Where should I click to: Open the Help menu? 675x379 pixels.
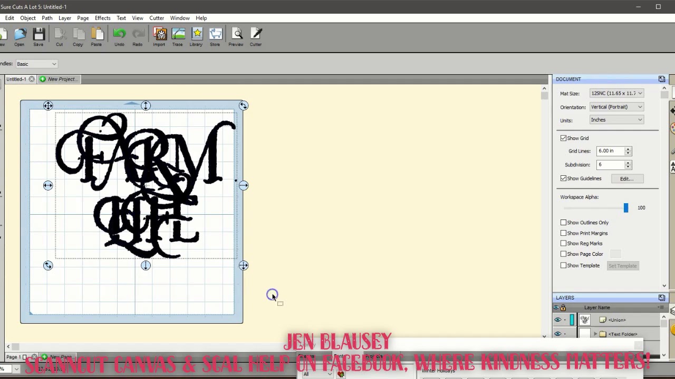point(201,18)
